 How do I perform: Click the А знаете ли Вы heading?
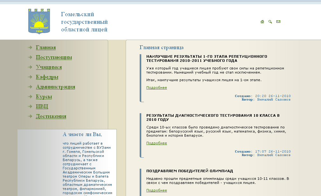[x=82, y=134]
